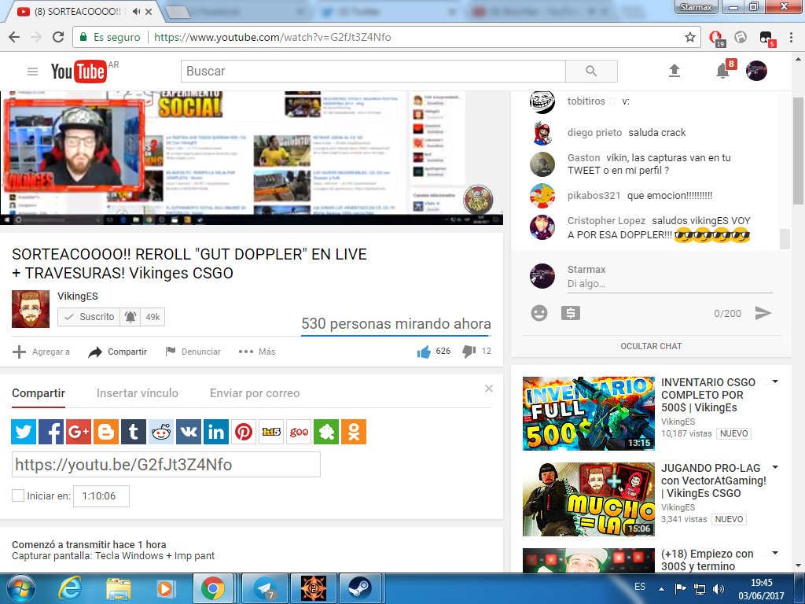This screenshot has height=604, width=805.
Task: Share on goo icon
Action: click(x=299, y=432)
